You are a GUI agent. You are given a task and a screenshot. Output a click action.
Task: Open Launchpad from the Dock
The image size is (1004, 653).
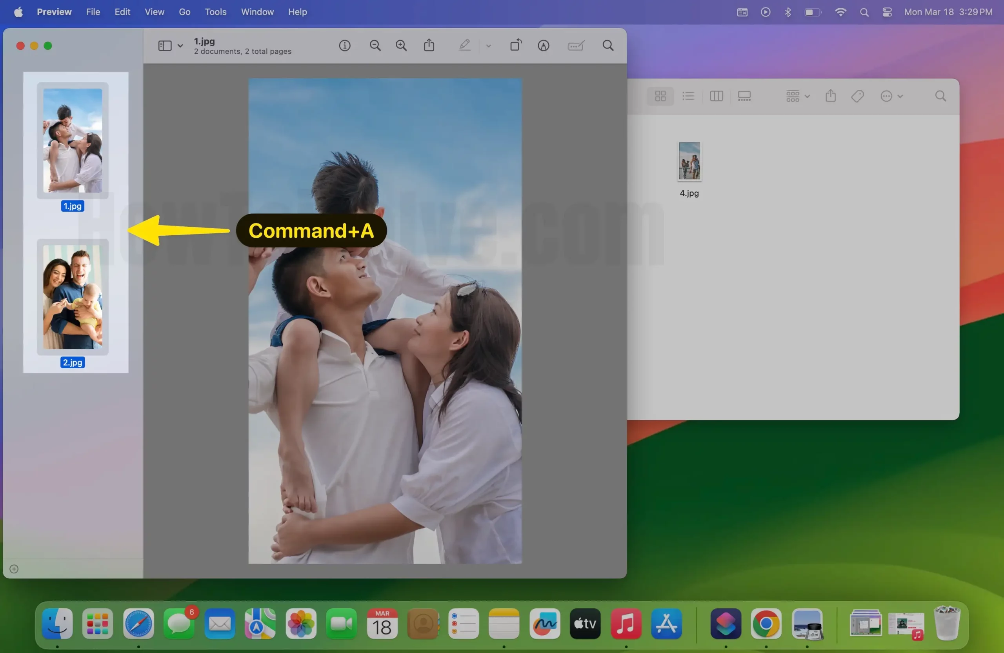coord(97,624)
